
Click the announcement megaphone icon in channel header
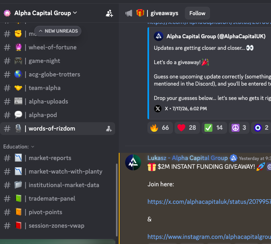(129, 13)
